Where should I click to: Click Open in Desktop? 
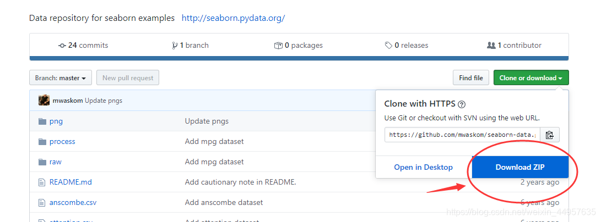click(x=423, y=167)
